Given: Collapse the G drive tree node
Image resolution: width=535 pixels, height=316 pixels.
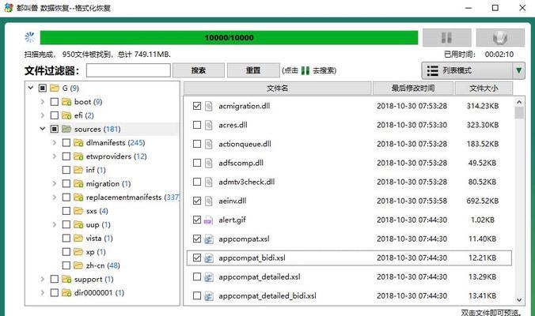Looking at the screenshot, I should (31, 88).
